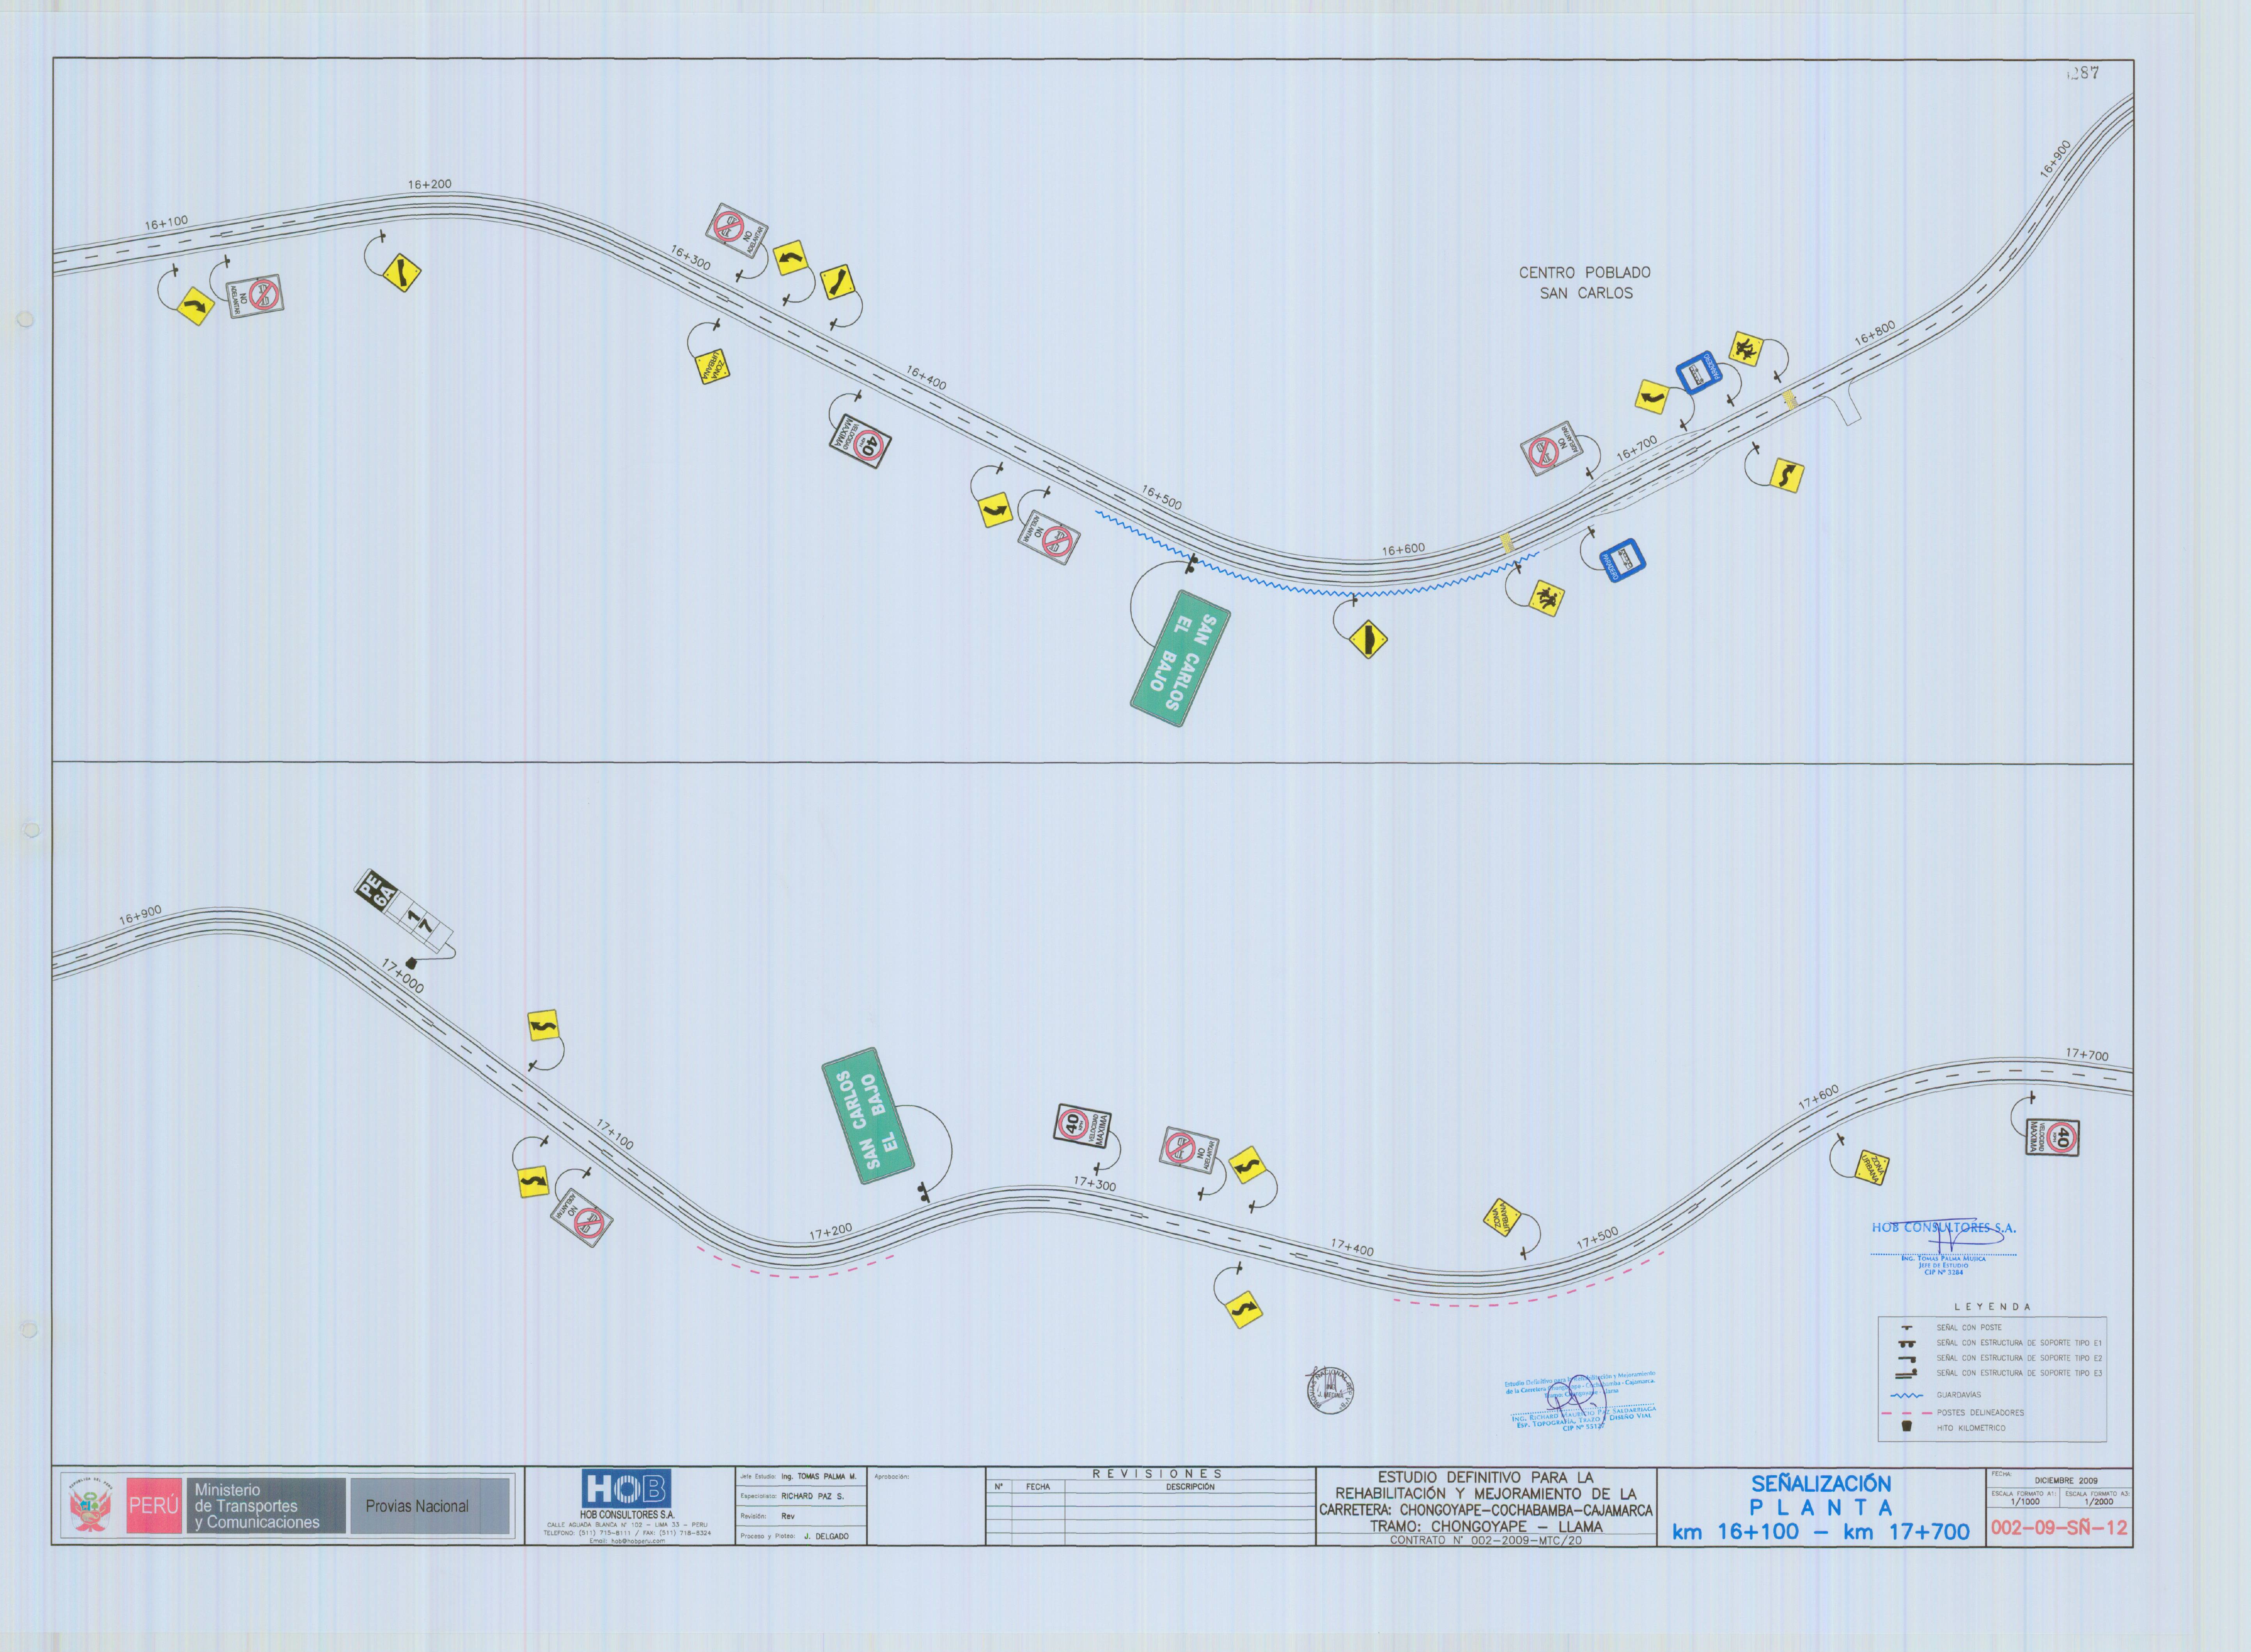The width and height of the screenshot is (2251, 1652).
Task: Click the 16+600 station label
Action: coord(1404,549)
